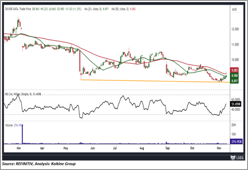Open the AUD currency selector
This screenshot has height=170, width=248.
pyautogui.click(x=236, y=10)
